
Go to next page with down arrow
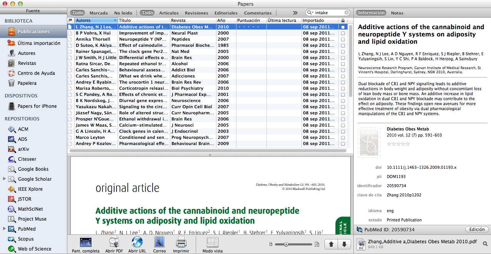(x=344, y=244)
